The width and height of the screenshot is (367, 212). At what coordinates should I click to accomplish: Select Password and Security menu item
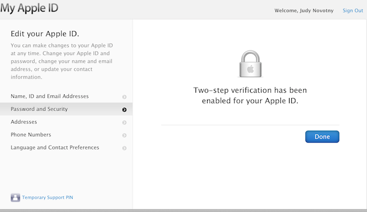[67, 109]
